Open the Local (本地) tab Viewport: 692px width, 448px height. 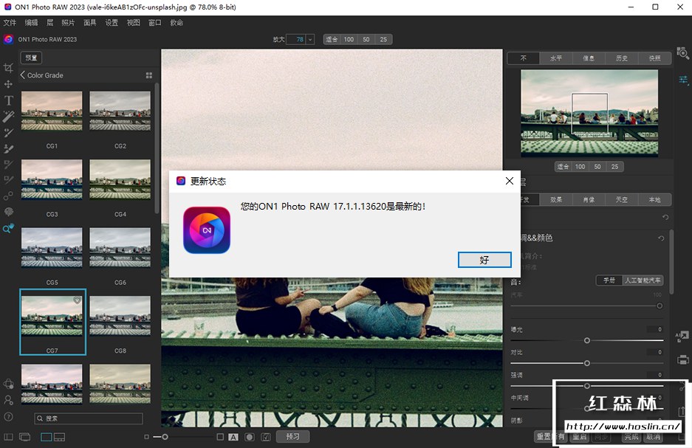(655, 200)
